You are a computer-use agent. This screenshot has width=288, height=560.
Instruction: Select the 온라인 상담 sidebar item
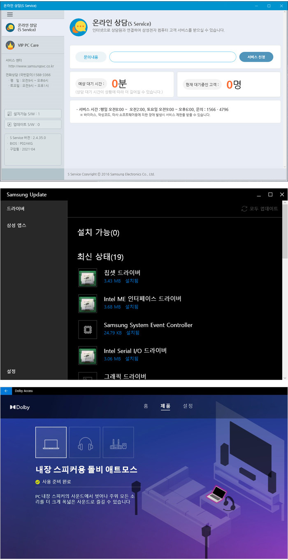[33, 28]
